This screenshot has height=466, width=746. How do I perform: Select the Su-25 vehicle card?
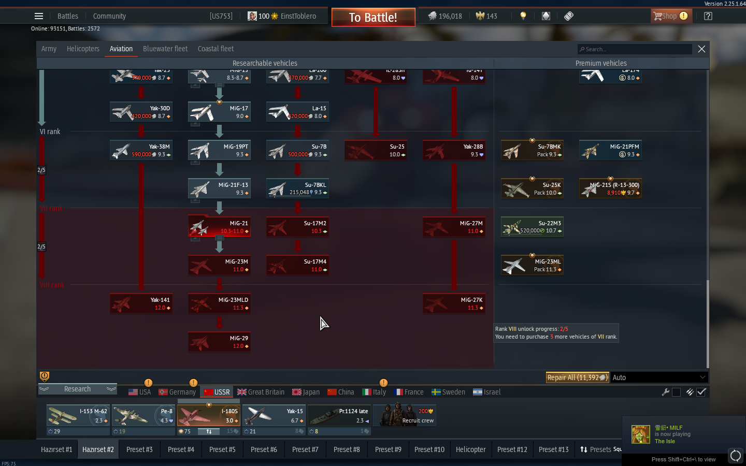click(x=376, y=150)
